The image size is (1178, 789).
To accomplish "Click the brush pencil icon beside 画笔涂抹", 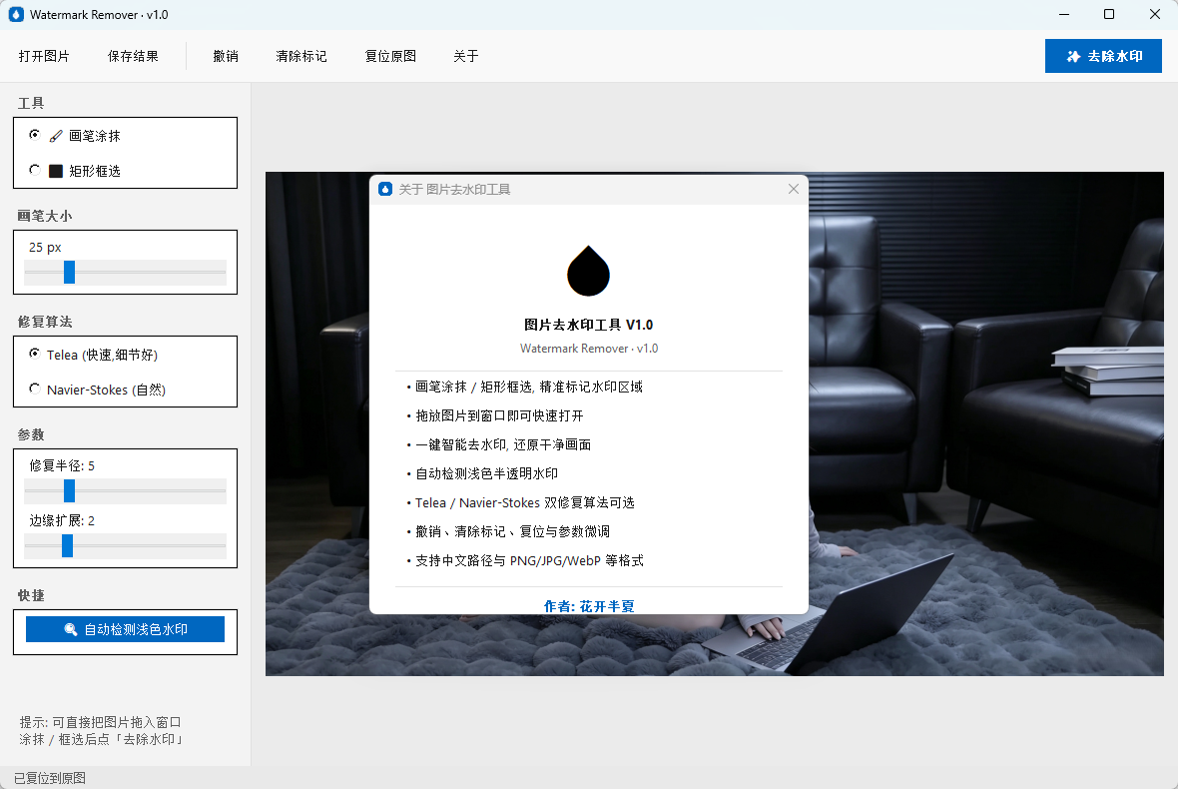I will pyautogui.click(x=56, y=136).
